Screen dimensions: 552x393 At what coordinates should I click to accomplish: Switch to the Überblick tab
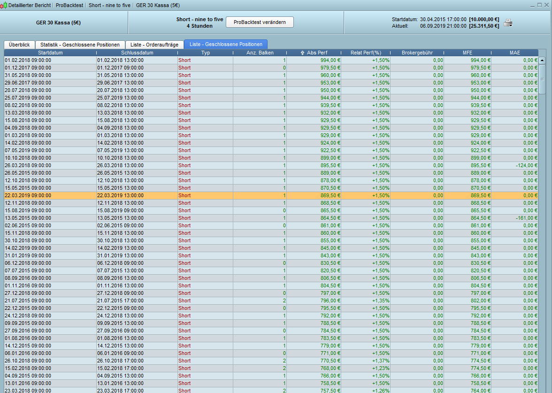click(x=19, y=45)
